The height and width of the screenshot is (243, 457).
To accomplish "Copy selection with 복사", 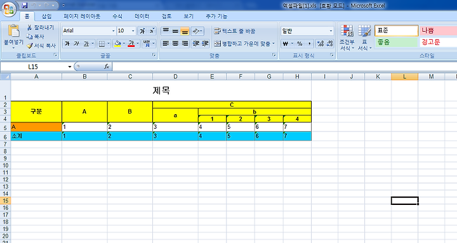I will 36,36.
